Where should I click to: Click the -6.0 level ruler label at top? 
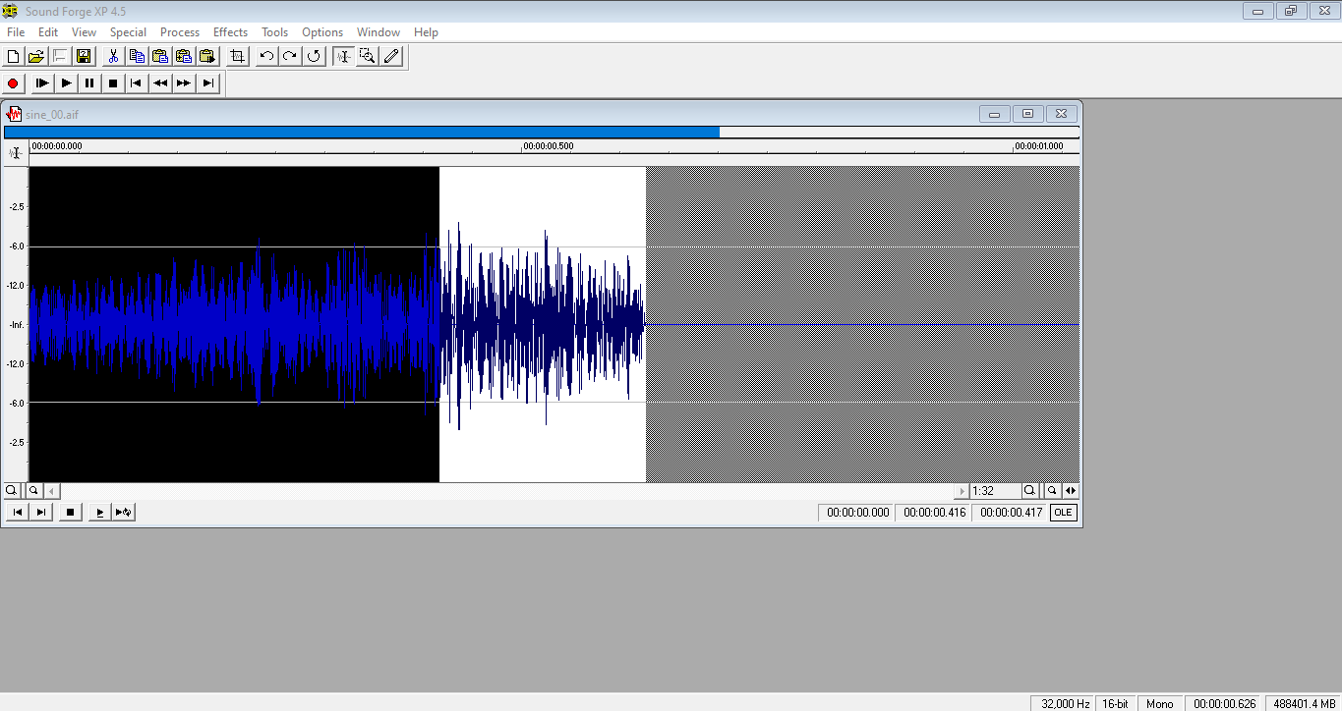pos(17,246)
